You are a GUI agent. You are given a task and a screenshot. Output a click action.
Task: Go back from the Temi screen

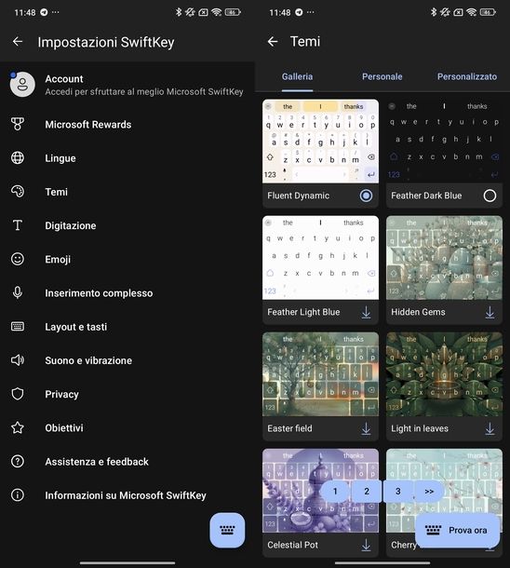[x=273, y=41]
